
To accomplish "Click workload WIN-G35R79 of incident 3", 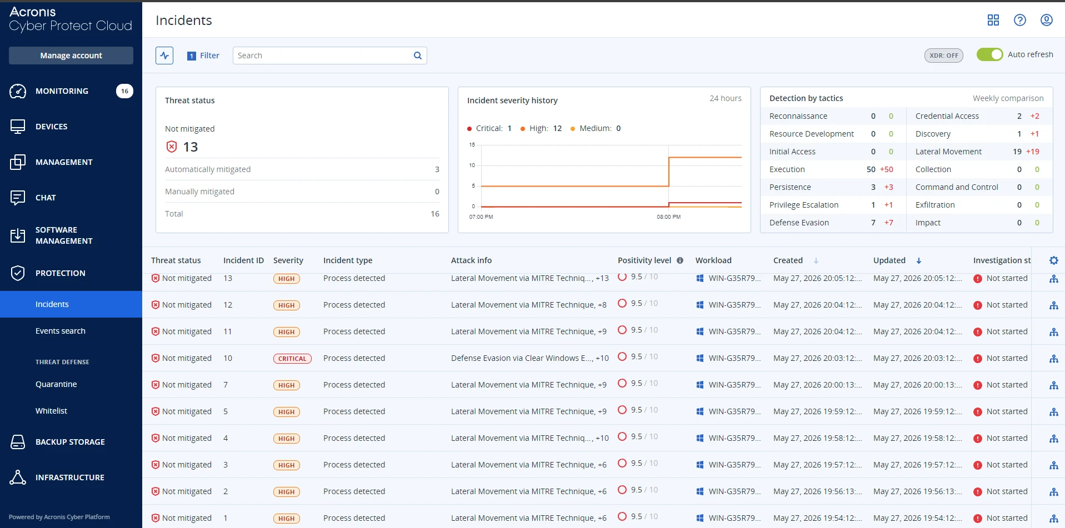I will 734,465.
